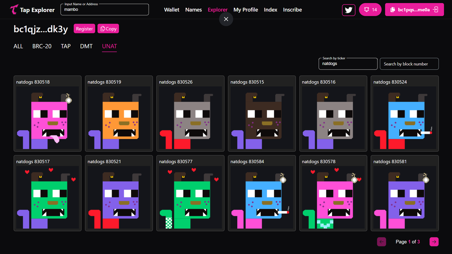The width and height of the screenshot is (452, 254).
Task: Click the 'natdogs 830584' title text
Action: click(x=247, y=161)
